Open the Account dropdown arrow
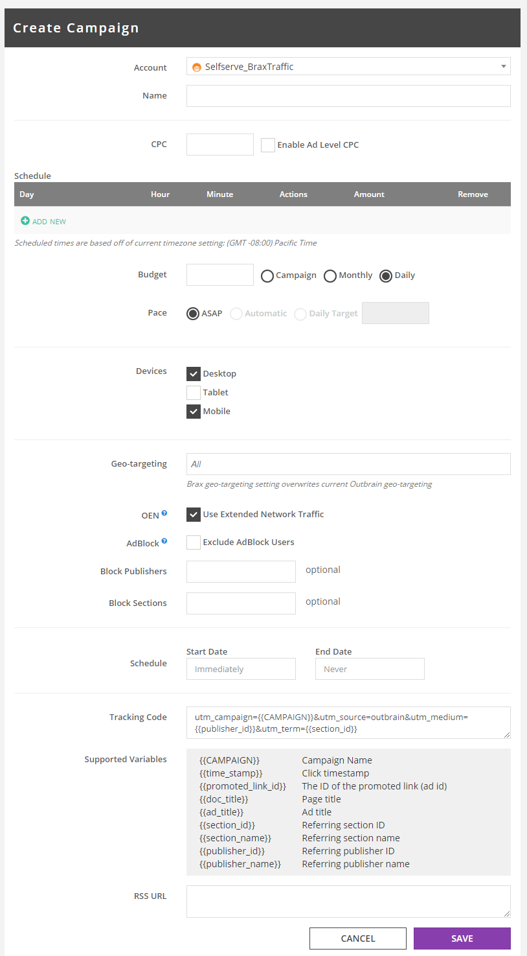Screen dimensions: 527x956 click(x=504, y=66)
